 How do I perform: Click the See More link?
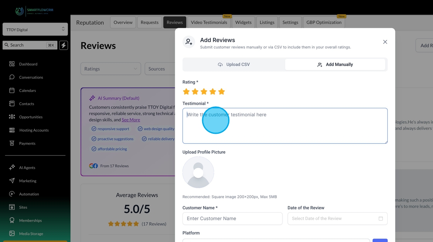point(131,119)
